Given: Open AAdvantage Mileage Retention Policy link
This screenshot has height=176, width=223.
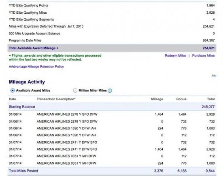Looking at the screenshot, I should pos(36,66).
